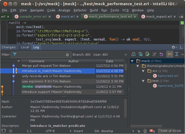Close the compile_error.erl tab

49,17
